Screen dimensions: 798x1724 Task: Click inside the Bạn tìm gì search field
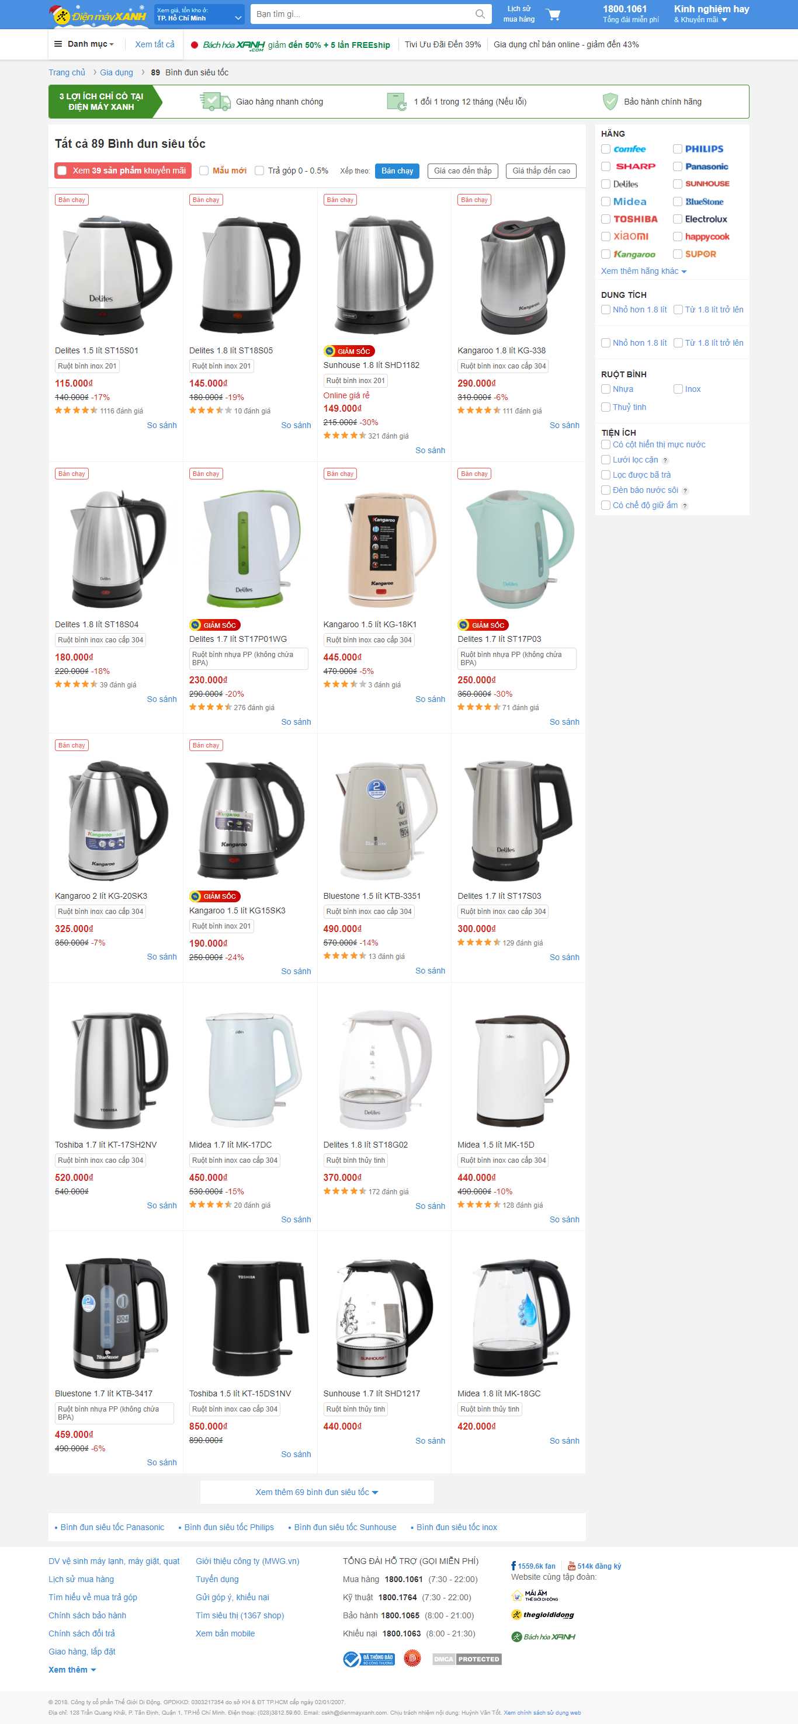(x=362, y=14)
